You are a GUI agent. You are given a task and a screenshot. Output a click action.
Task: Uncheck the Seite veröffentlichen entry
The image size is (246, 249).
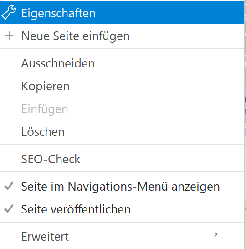pos(122,209)
